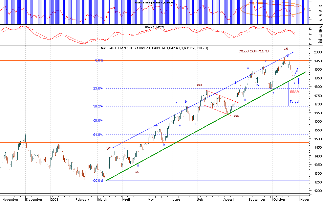Click the 50.0% Fibonacci level label

click(98, 121)
